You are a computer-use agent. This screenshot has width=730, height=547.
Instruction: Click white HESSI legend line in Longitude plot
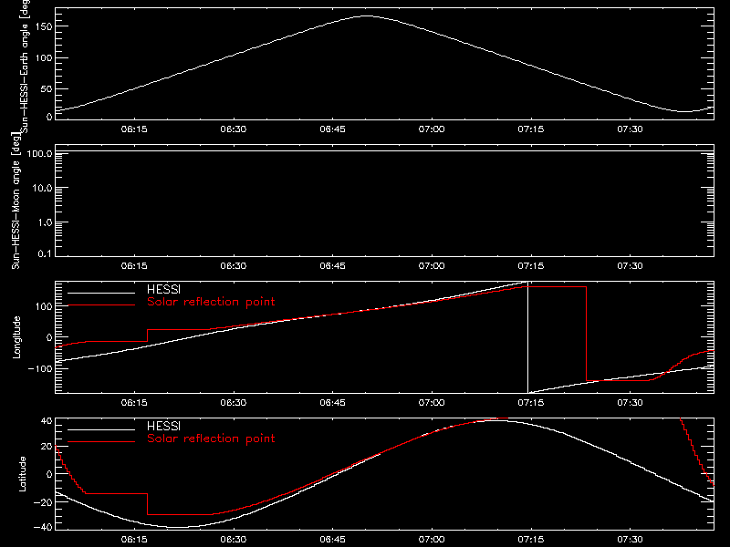(x=101, y=293)
